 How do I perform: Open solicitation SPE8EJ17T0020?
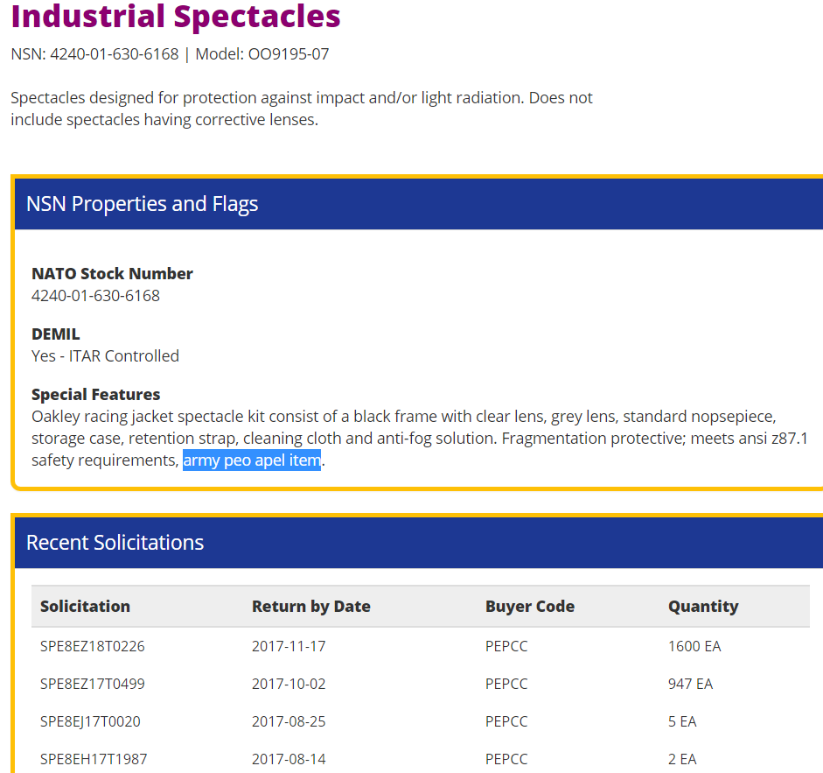tap(90, 721)
